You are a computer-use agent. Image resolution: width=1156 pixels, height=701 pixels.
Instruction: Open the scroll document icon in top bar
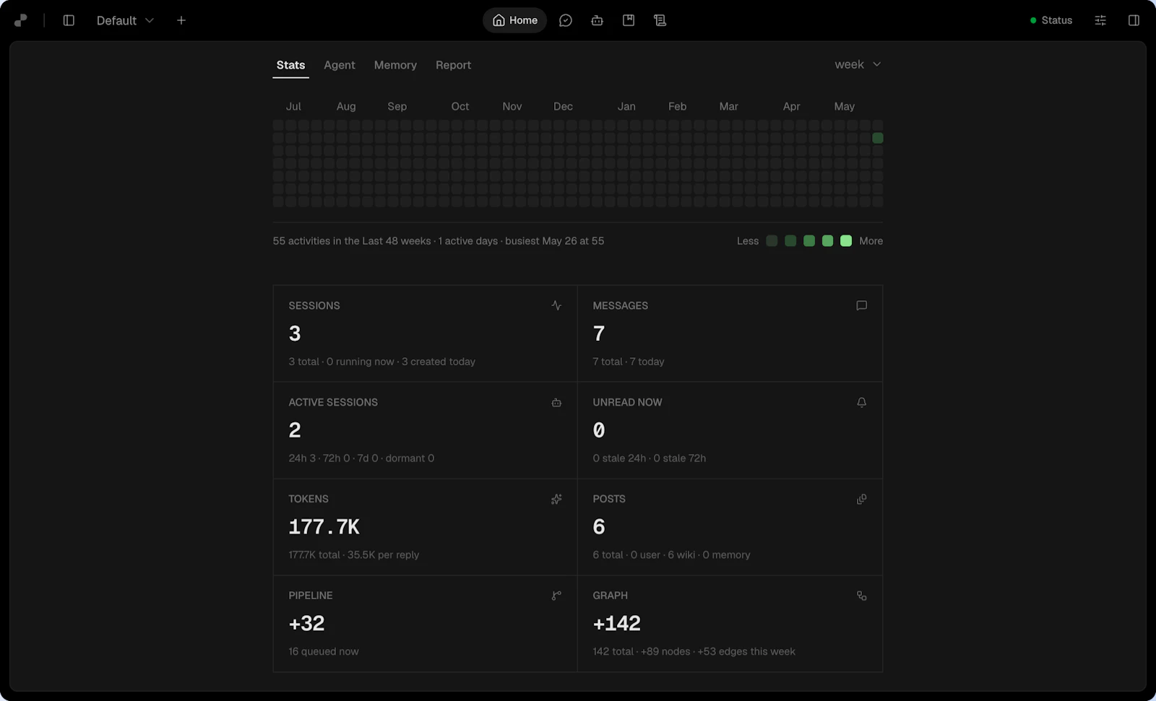click(660, 20)
